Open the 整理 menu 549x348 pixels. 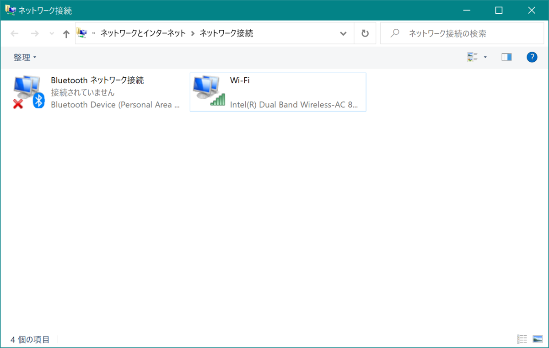(25, 57)
